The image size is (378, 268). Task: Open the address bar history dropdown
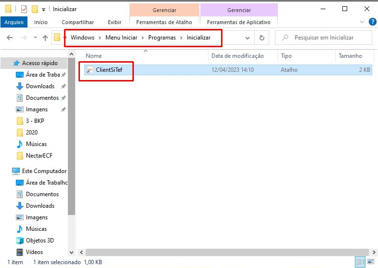248,38
